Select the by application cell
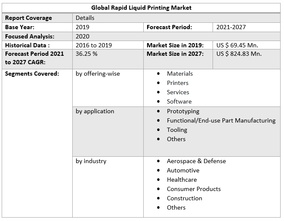284x221 pixels. click(95, 111)
